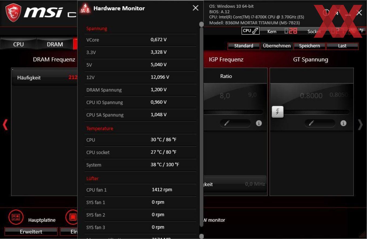The image size is (367, 239).
Task: Open the CPU tab
Action: pyautogui.click(x=18, y=44)
